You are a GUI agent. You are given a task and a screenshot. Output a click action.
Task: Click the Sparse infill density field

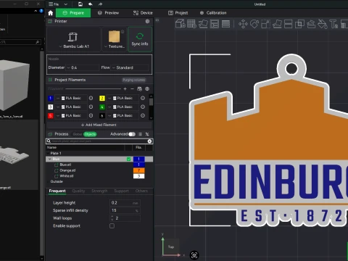[125, 210]
